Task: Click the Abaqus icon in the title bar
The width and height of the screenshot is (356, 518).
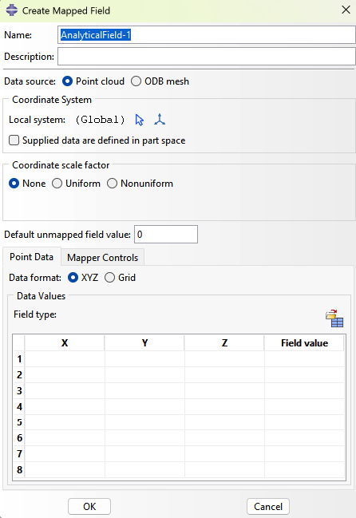Action: pos(12,10)
